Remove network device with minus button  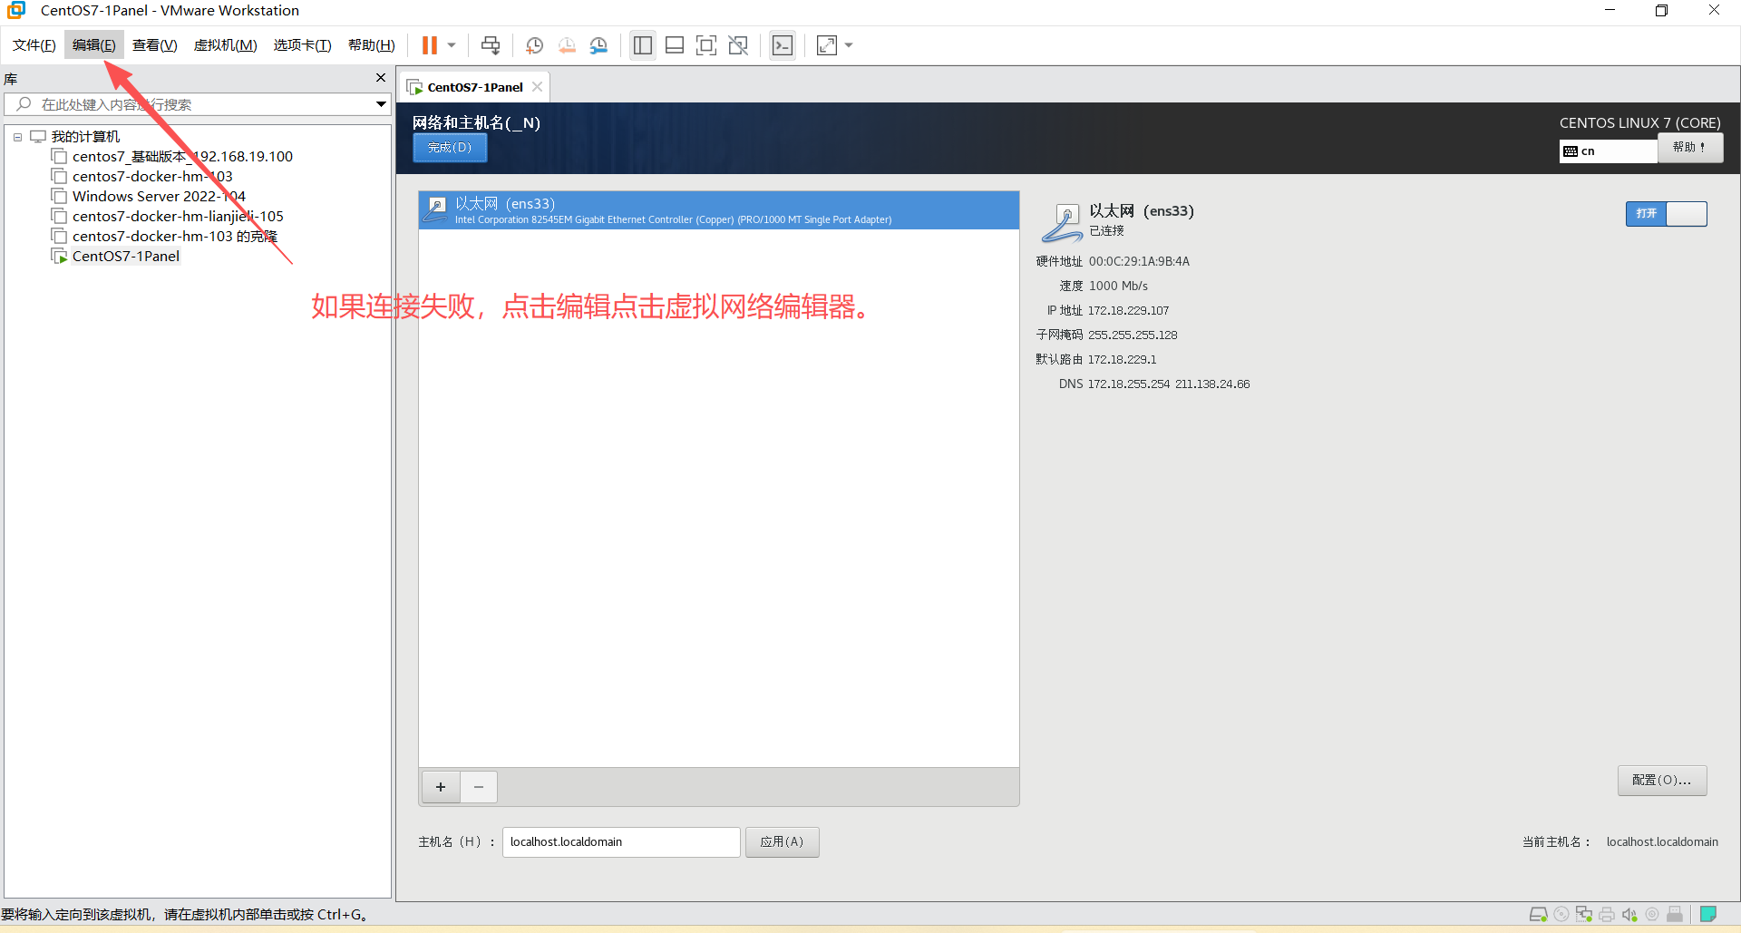(x=479, y=787)
